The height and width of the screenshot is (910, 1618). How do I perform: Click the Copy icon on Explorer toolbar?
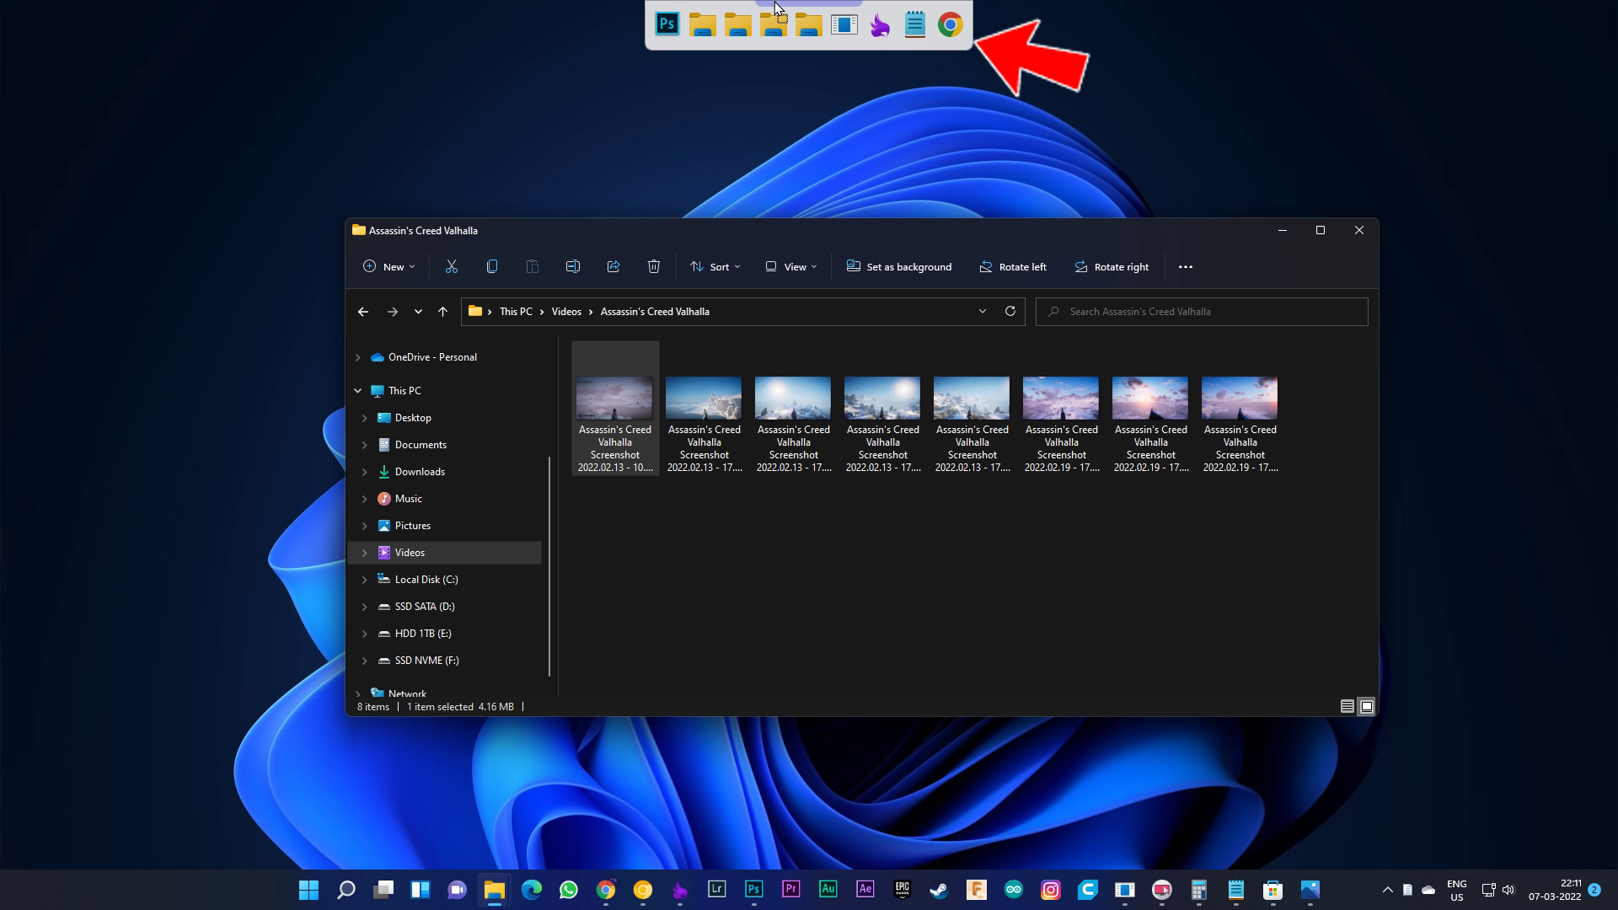491,266
